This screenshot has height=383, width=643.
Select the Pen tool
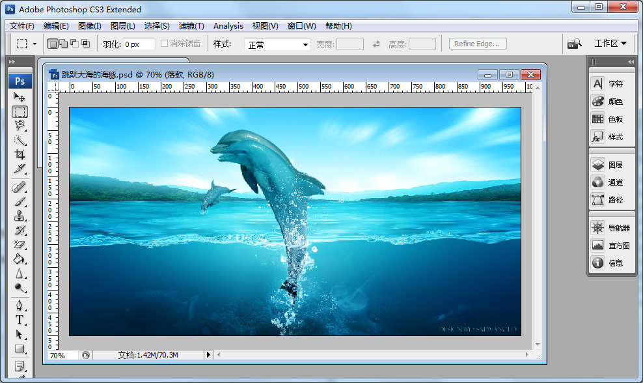(x=20, y=305)
